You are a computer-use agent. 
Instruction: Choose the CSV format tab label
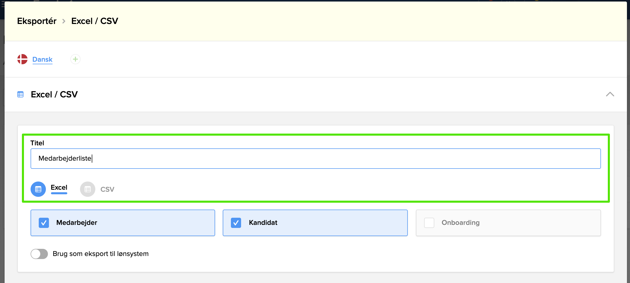click(107, 189)
